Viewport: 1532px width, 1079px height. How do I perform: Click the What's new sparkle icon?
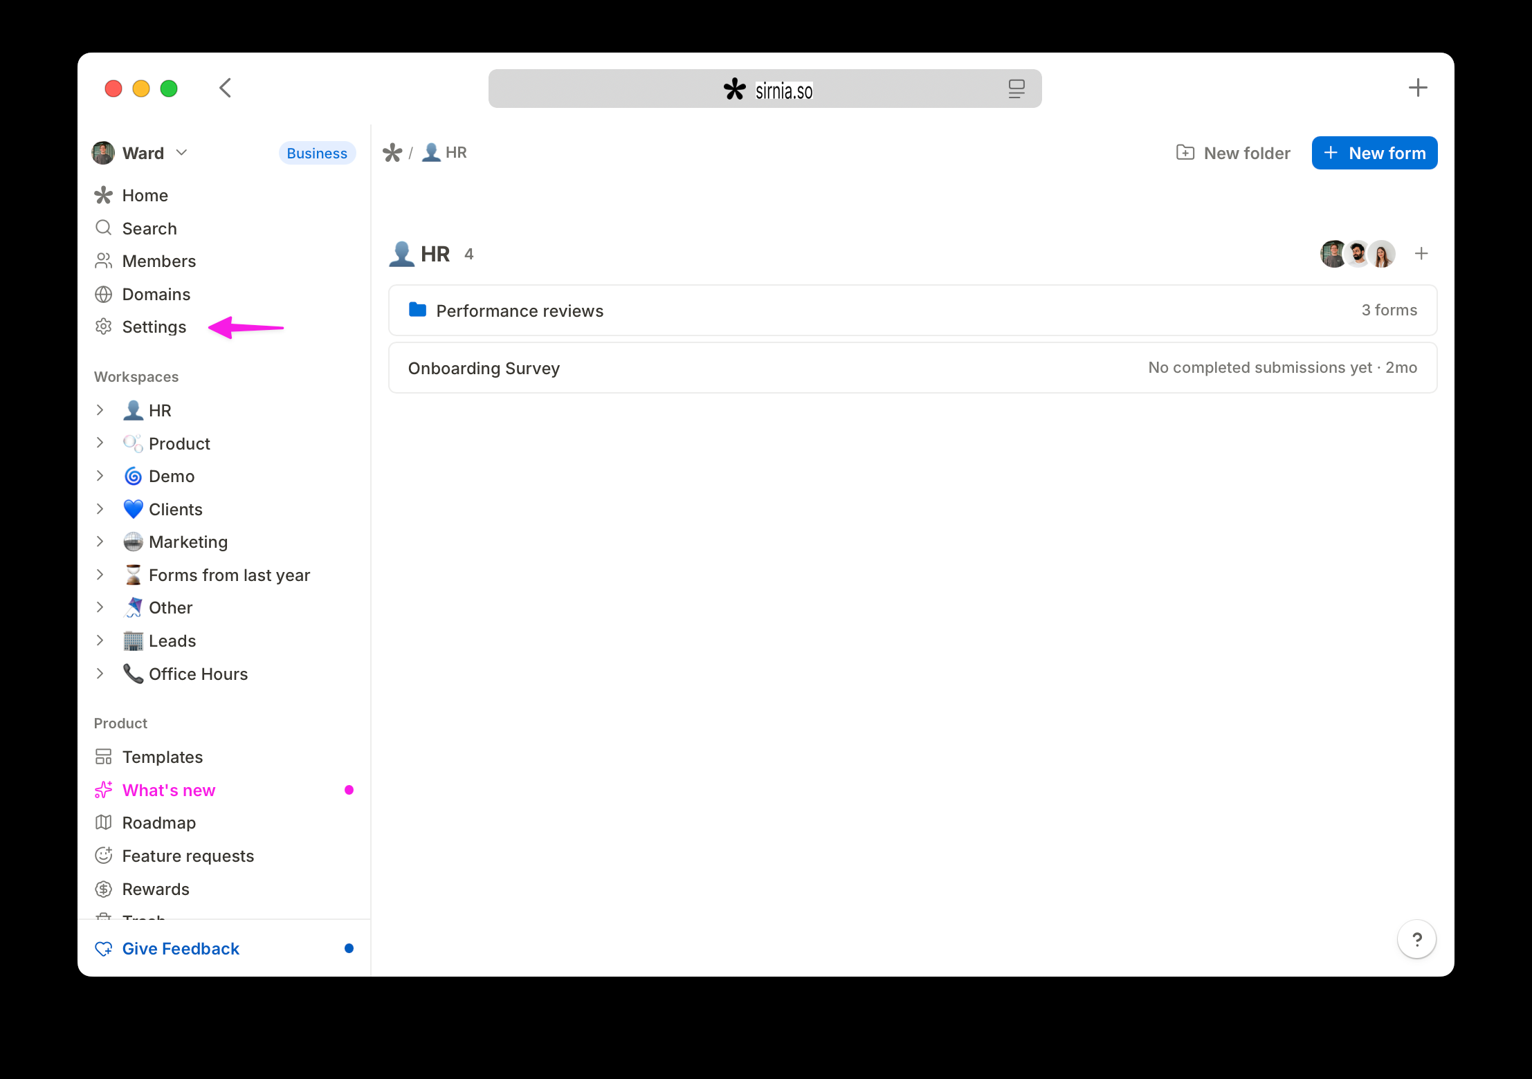103,790
